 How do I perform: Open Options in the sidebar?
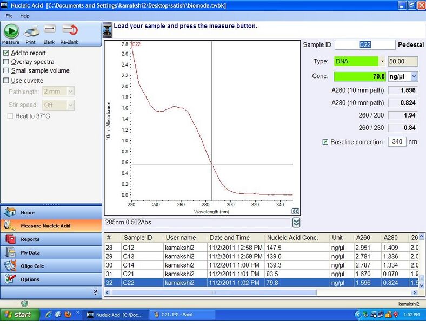(30, 279)
